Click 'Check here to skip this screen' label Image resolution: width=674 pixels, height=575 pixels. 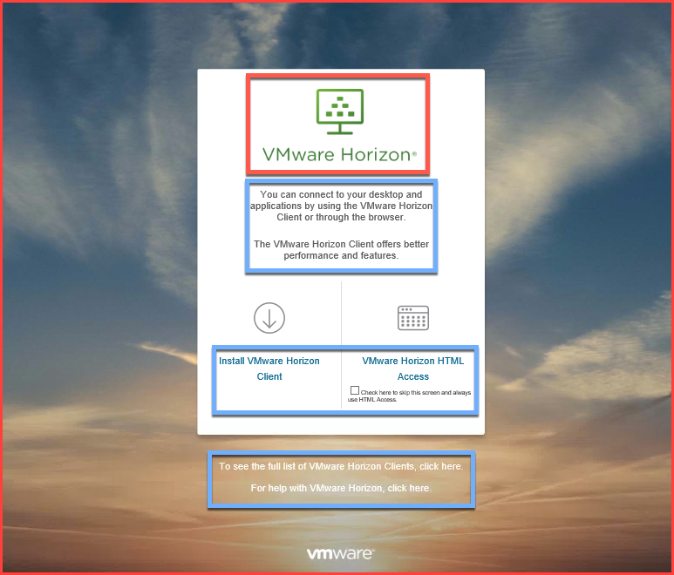click(409, 396)
